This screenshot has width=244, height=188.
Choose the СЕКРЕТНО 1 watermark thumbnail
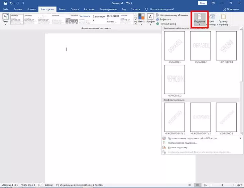coord(226,117)
